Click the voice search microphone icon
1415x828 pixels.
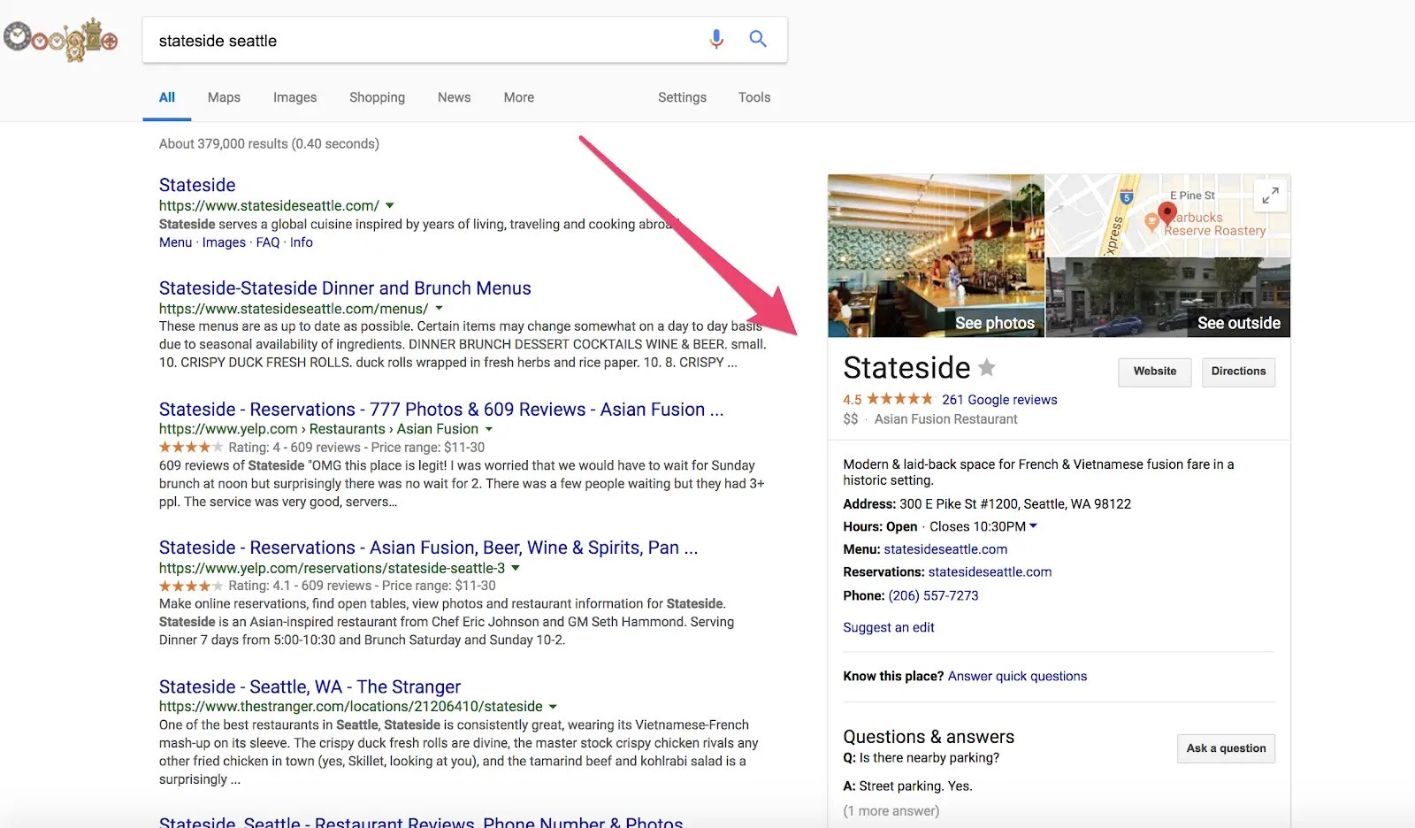tap(715, 39)
